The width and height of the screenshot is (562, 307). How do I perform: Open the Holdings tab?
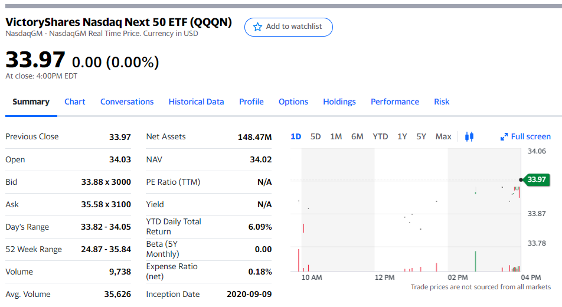point(339,102)
